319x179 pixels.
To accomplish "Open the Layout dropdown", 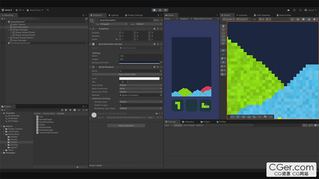I will click(x=311, y=10).
